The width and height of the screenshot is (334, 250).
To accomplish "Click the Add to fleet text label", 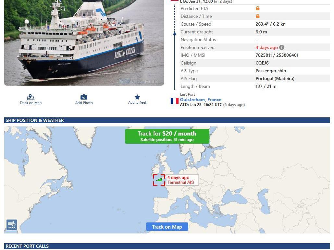I will click(137, 102).
